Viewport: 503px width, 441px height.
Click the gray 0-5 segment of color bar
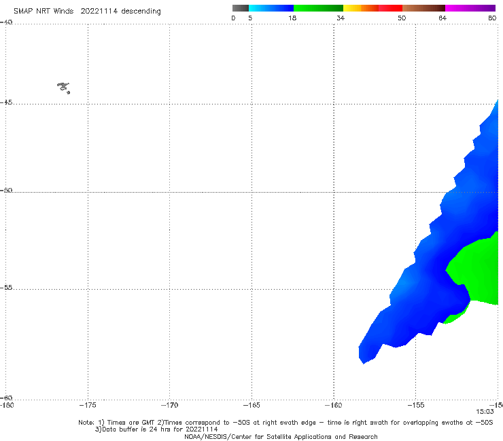[x=241, y=8]
